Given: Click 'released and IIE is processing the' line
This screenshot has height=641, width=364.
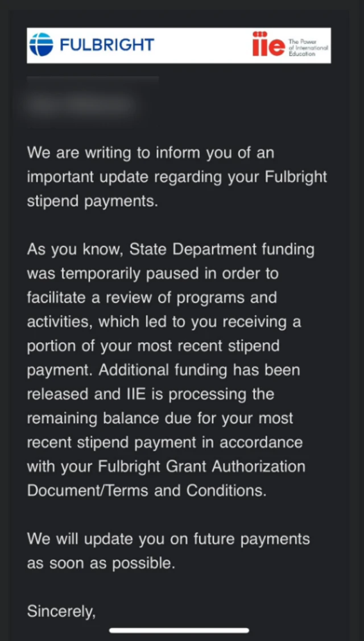Looking at the screenshot, I should click(x=150, y=394).
